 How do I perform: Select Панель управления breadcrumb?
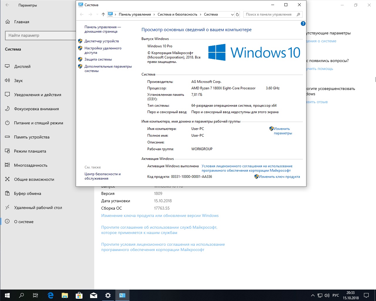pyautogui.click(x=135, y=14)
